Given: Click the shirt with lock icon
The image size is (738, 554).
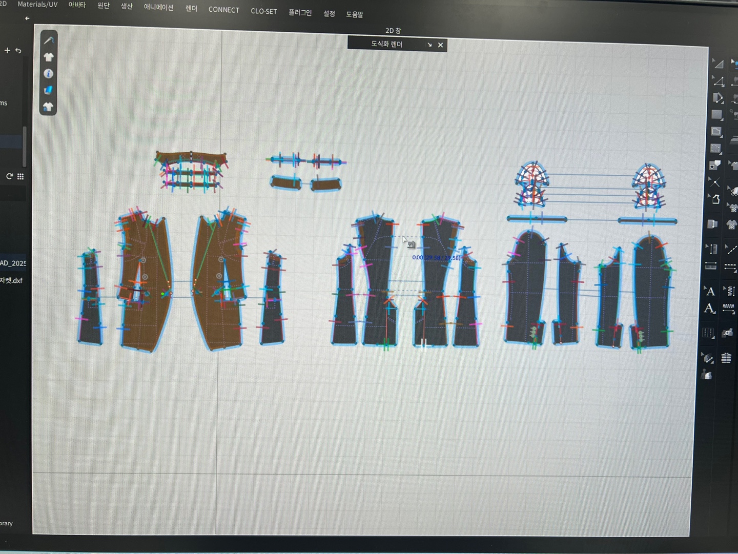Looking at the screenshot, I should click(x=48, y=107).
